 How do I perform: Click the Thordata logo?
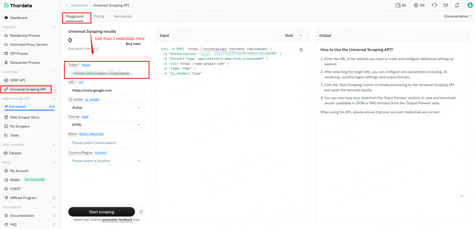pyautogui.click(x=18, y=5)
